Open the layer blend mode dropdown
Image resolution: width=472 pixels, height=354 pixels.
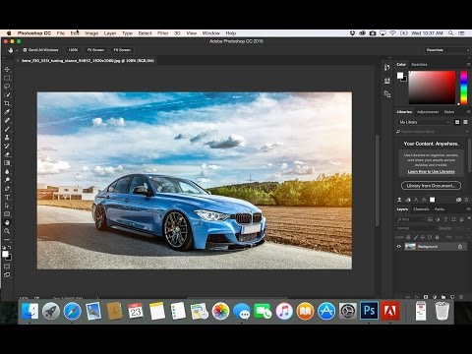tap(416, 228)
